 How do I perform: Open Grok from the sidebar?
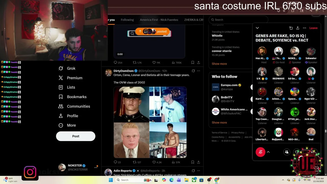[67, 68]
